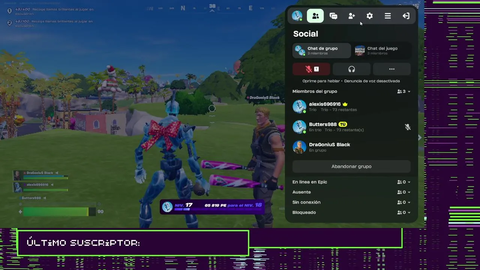Expand the Ausente section
480x270 pixels.
(x=351, y=192)
